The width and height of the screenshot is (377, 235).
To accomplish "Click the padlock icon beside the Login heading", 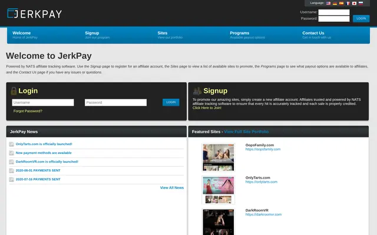I will 14,91.
